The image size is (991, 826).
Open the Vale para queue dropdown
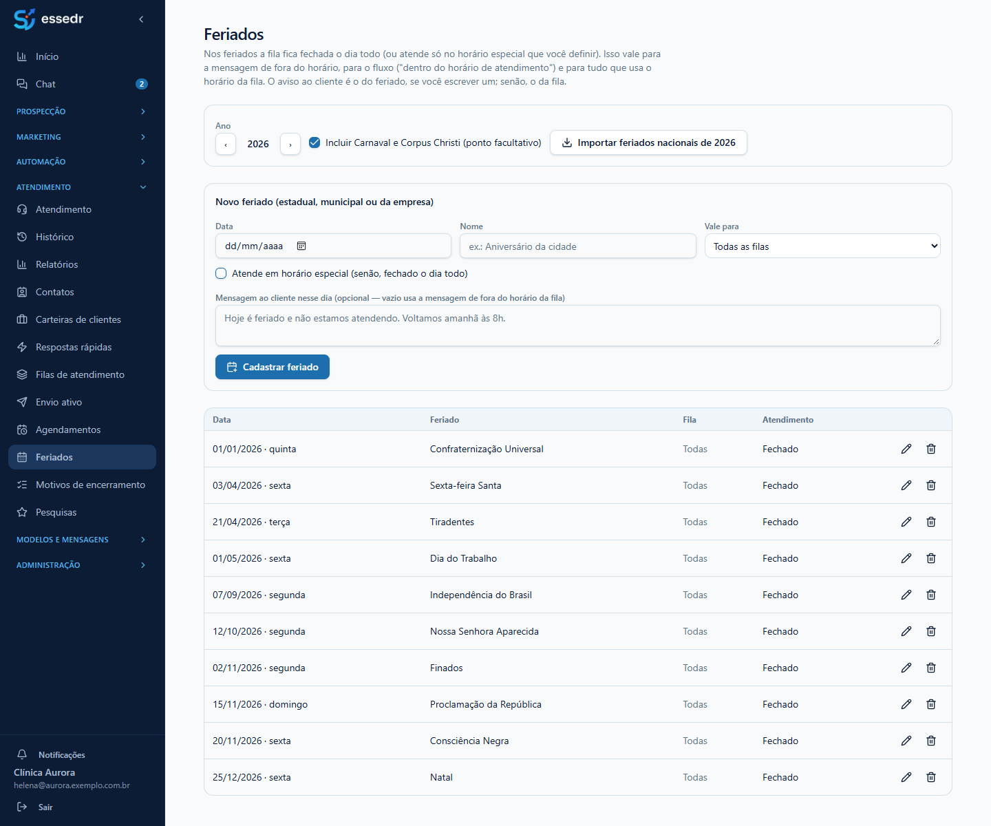[x=822, y=246]
